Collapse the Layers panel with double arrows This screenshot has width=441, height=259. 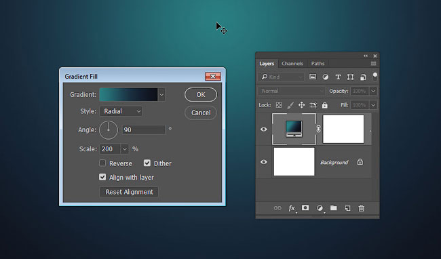(365, 56)
